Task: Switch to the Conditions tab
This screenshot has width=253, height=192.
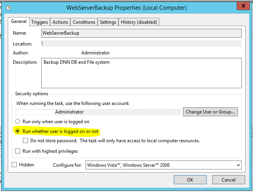Action: 84,22
